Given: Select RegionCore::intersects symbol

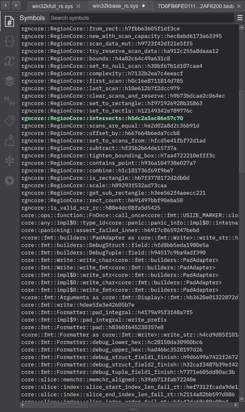Looking at the screenshot, I should tap(102, 118).
